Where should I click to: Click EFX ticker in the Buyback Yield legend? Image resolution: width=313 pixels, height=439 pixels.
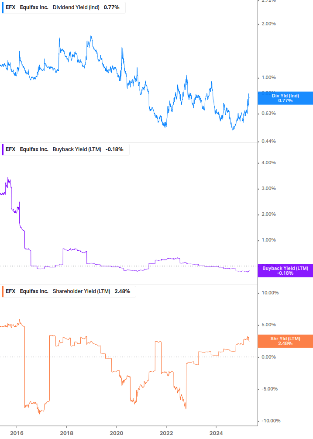pos(10,149)
